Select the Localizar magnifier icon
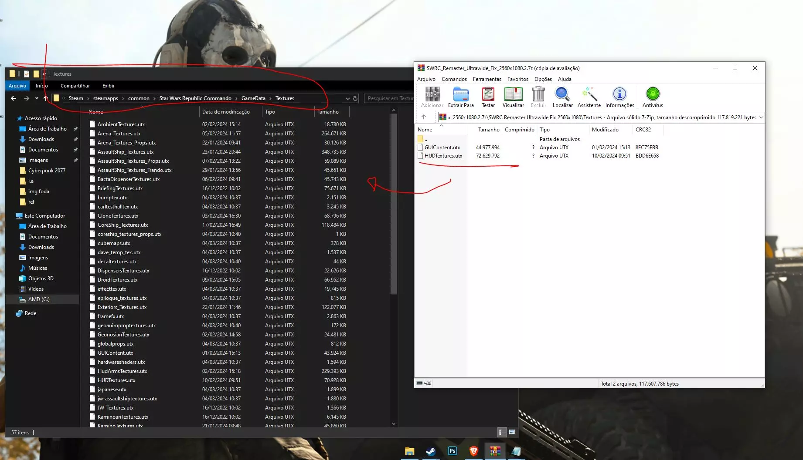 click(x=562, y=97)
